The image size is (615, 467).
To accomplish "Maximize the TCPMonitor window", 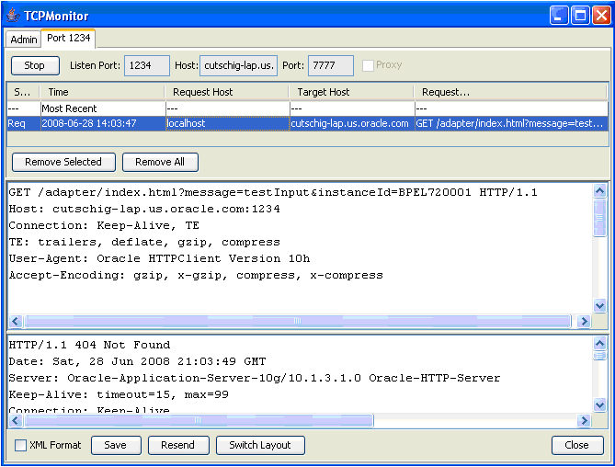I will click(580, 16).
